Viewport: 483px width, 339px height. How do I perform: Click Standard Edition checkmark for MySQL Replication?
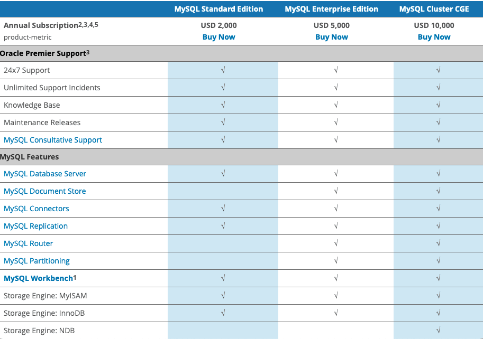[x=223, y=226]
